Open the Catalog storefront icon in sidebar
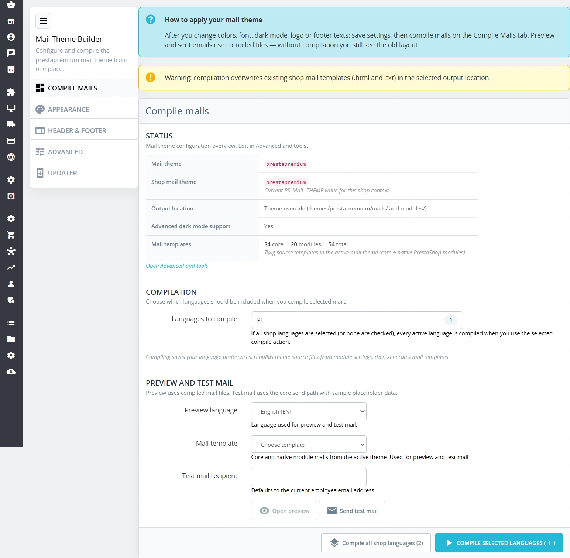Screen dimensions: 570x558 pos(11,21)
